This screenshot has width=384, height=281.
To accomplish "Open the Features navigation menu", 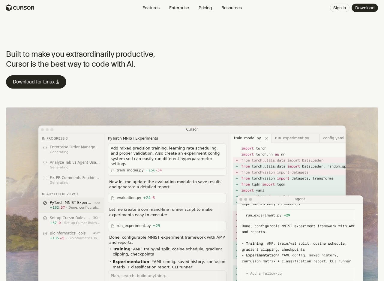I will pos(151,8).
